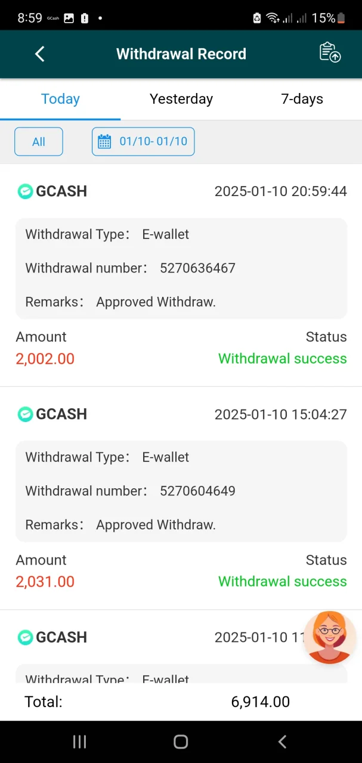
Task: Switch to the 7-days tab
Action: pyautogui.click(x=302, y=99)
